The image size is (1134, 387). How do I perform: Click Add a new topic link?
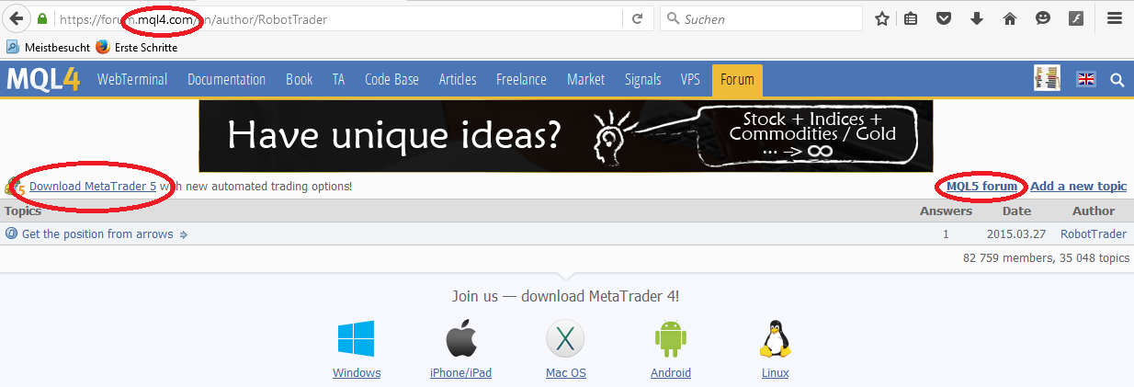click(1079, 186)
